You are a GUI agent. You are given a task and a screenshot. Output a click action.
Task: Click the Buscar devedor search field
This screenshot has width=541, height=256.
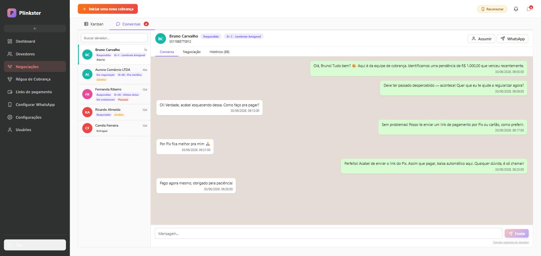pyautogui.click(x=114, y=38)
